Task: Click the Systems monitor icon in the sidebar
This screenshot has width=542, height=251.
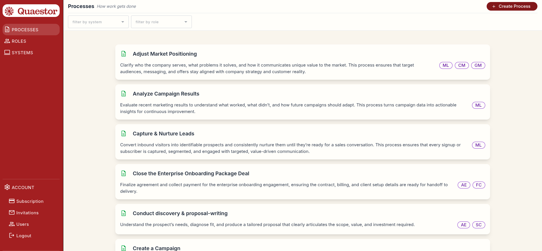Action: coord(7,52)
